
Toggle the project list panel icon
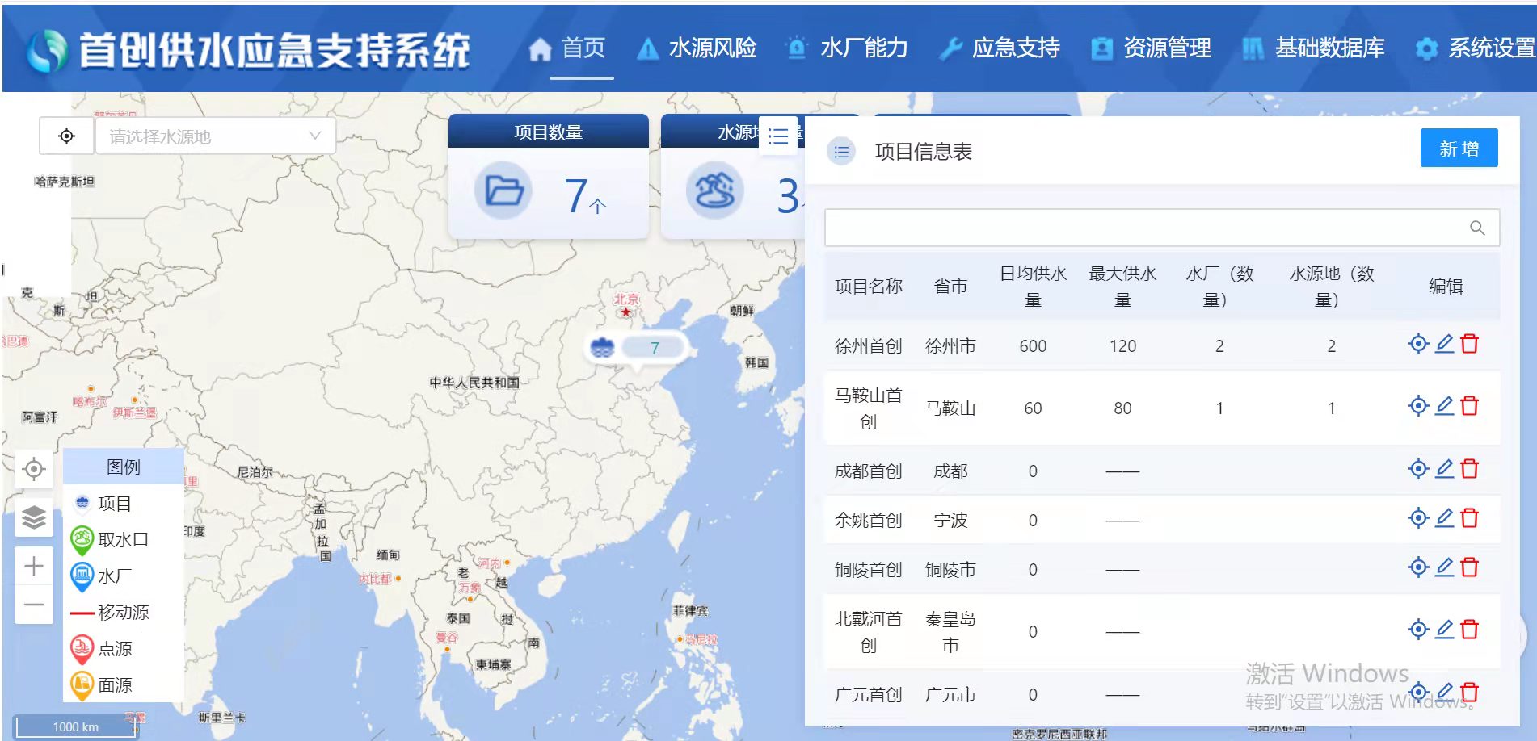778,136
